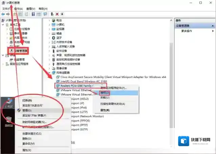This screenshot has height=154, width=216.
Task: Select 设备管理器 in the left tree
Action: pos(21,51)
